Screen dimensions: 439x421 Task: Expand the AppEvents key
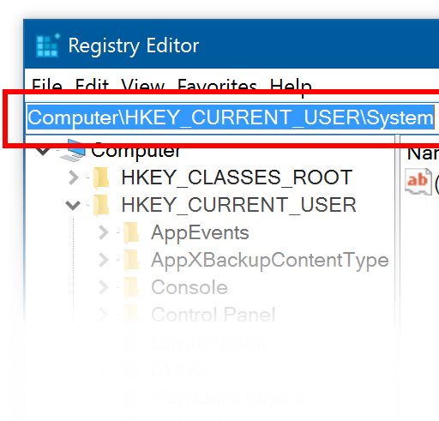click(104, 232)
